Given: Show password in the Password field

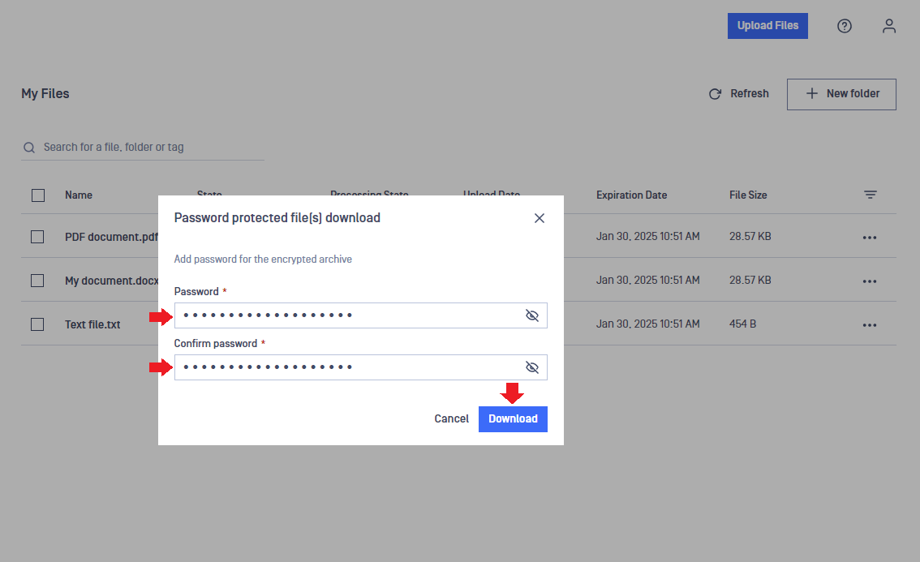Looking at the screenshot, I should coord(532,315).
